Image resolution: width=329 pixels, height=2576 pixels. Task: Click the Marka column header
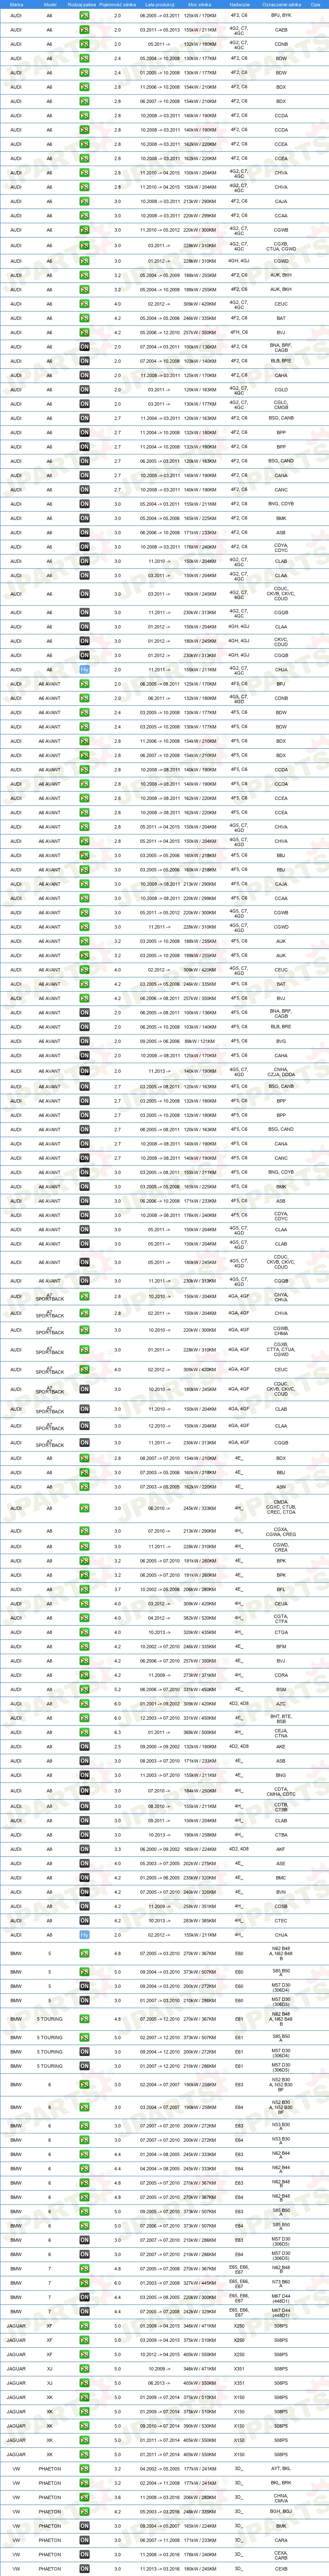tap(16, 5)
